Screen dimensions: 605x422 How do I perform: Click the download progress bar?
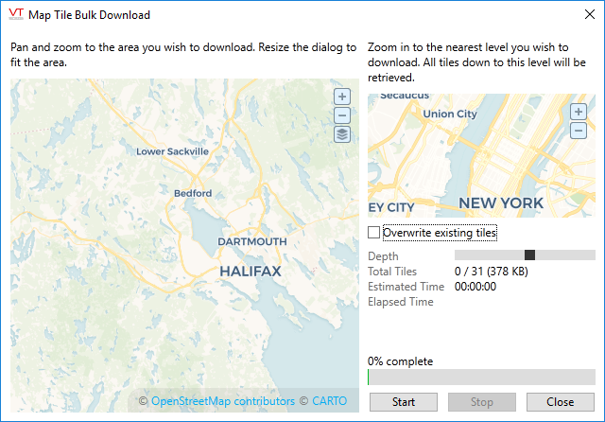point(481,378)
